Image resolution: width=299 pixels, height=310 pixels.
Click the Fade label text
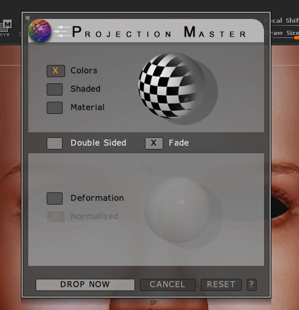click(179, 143)
